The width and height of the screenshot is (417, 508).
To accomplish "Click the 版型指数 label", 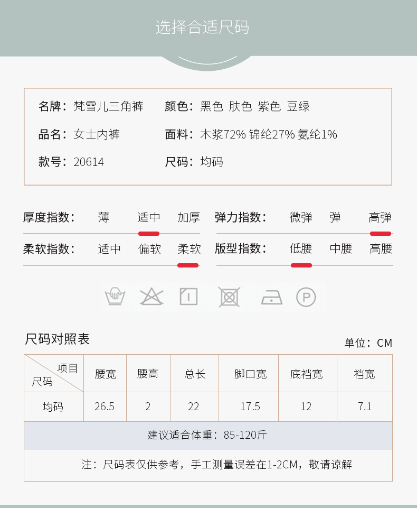I will point(240,249).
